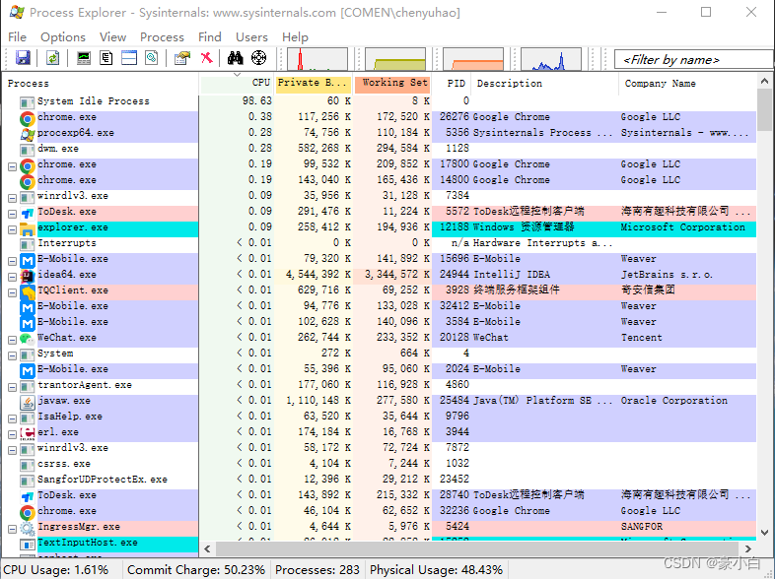Collapse the trantorAgent.exe process tree

coord(13,388)
